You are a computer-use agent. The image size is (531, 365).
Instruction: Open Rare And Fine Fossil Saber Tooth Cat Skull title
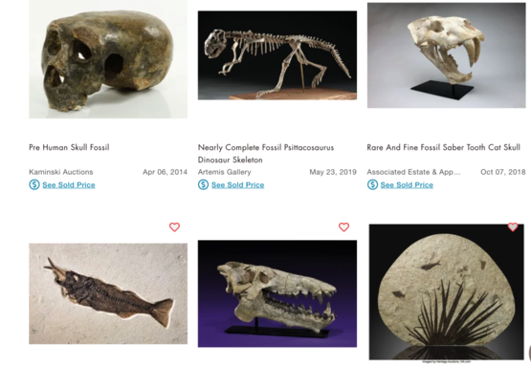(444, 147)
